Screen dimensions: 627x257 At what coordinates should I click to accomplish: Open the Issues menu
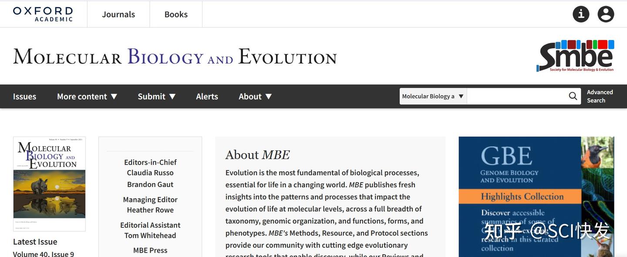click(x=24, y=96)
